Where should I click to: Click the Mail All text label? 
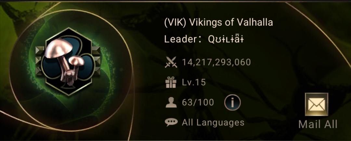tap(318, 124)
